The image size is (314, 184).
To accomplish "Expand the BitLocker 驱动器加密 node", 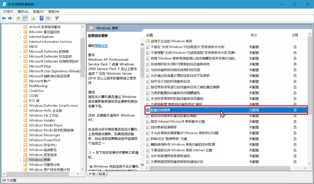I will [x=20, y=32].
